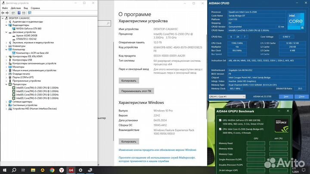Click the NVIDIA GeForce logo in GPGPU Benchmark
The width and height of the screenshot is (310, 174).
[282, 125]
